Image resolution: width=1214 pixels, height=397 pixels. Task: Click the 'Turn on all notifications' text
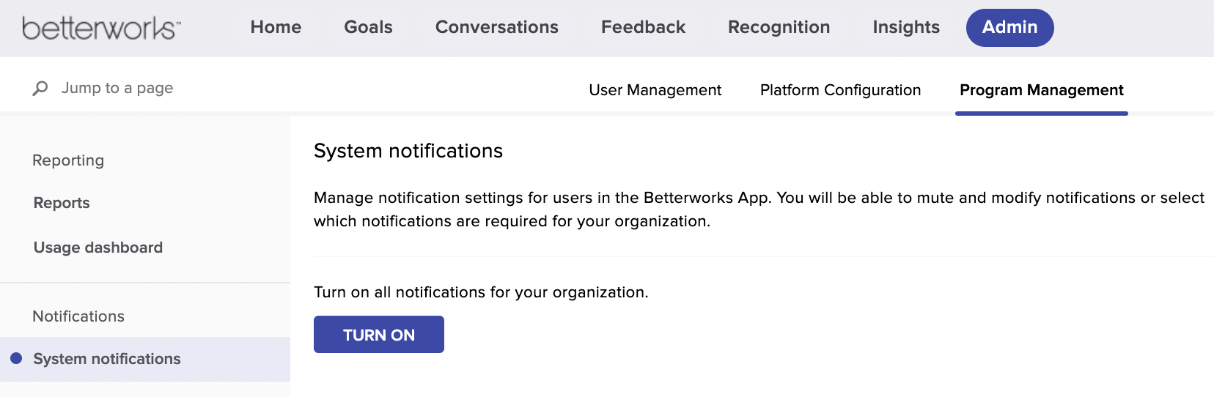(481, 292)
